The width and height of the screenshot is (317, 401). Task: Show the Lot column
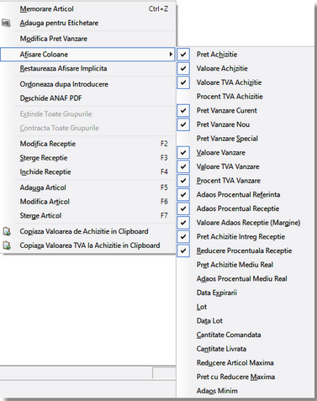(246, 307)
